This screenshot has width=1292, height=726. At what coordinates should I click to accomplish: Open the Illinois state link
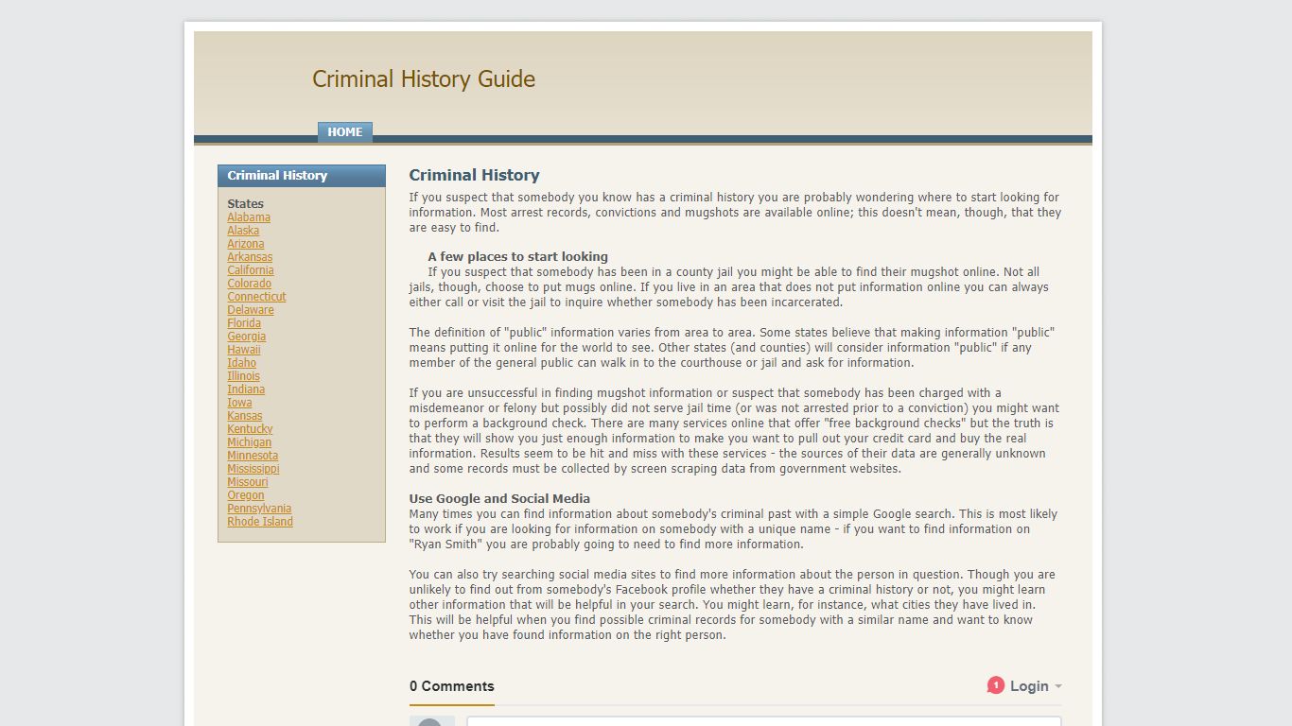(244, 376)
